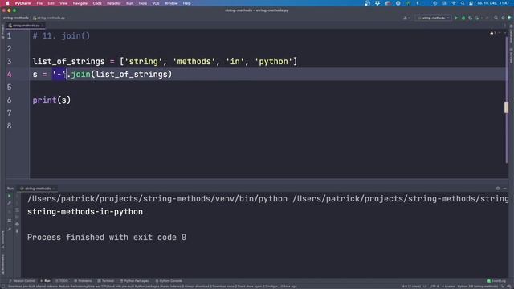This screenshot has width=514, height=289.
Task: Click the '4 spaces' indent status entry
Action: 448,287
